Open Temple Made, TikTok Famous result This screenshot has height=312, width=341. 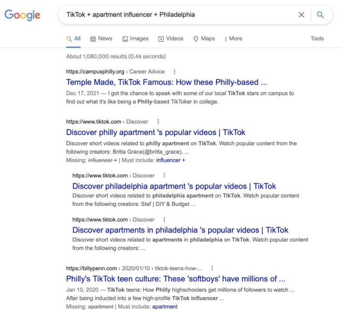pos(167,82)
